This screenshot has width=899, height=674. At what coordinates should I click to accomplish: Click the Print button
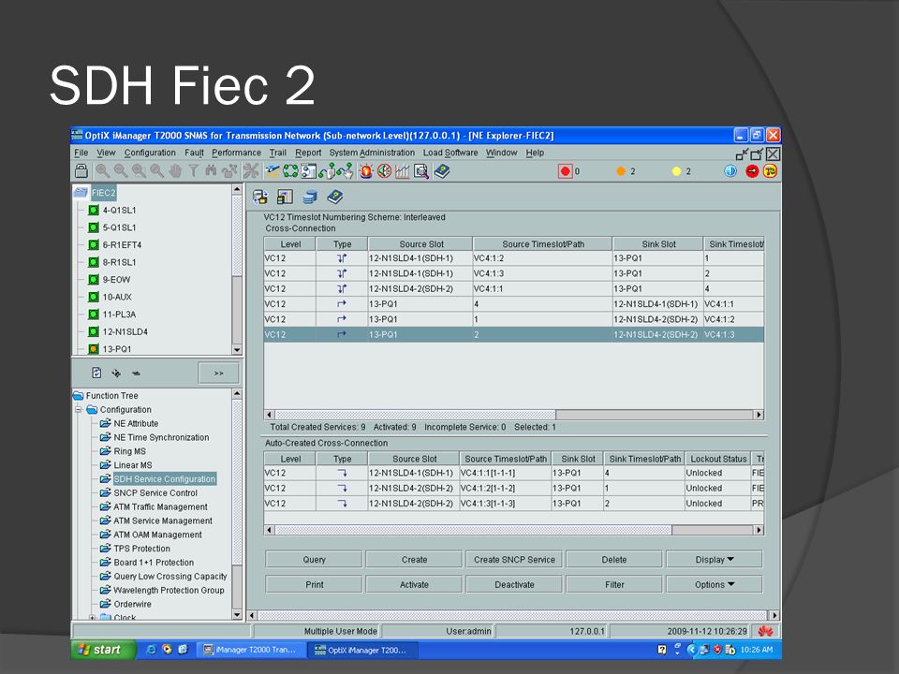(x=314, y=584)
